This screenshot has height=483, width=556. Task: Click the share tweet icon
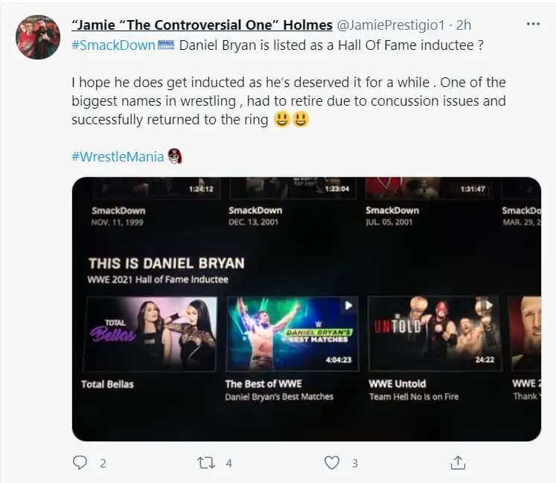point(458,462)
